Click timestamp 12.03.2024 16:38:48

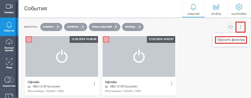84,39
